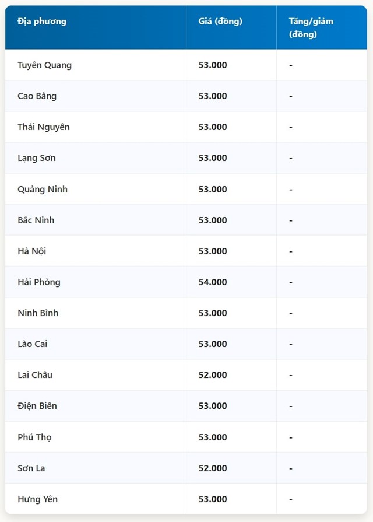
Task: Select the Điện Biên entry
Action: pyautogui.click(x=37, y=406)
